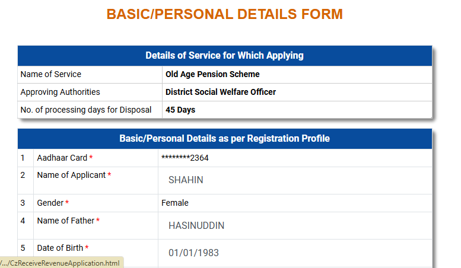Image resolution: width=461 pixels, height=268 pixels.
Task: Click the 45 Days processing value
Action: pyautogui.click(x=180, y=110)
